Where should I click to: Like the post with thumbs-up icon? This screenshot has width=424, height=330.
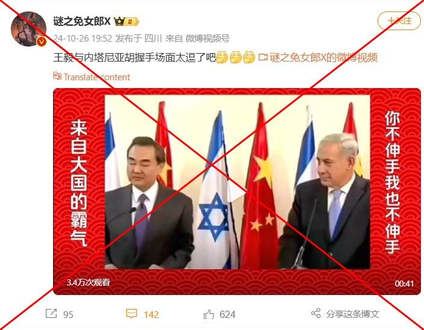click(209, 314)
